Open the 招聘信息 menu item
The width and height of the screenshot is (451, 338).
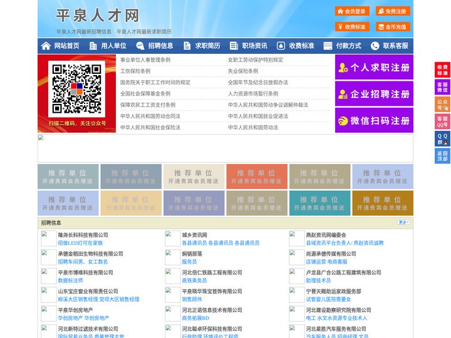[160, 46]
